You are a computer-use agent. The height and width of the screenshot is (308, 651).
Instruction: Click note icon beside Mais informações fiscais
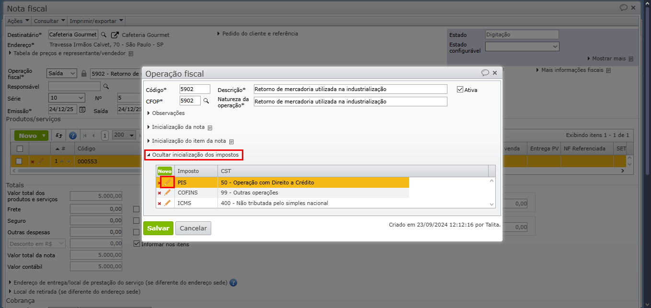[608, 70]
